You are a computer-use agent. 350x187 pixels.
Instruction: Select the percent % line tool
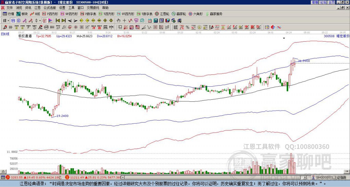188,27
